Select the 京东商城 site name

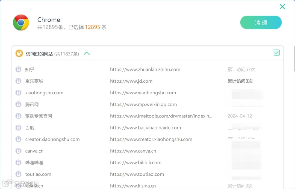point(34,81)
